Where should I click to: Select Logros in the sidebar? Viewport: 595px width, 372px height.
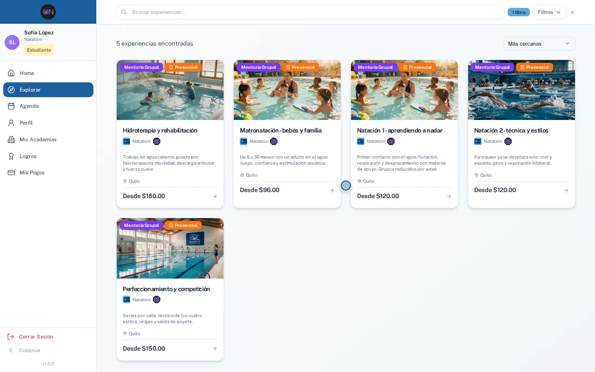pyautogui.click(x=48, y=156)
